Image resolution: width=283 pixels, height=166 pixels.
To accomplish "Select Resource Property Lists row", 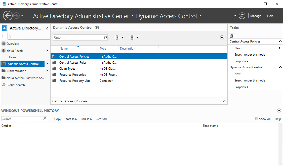I will tap(139, 81).
